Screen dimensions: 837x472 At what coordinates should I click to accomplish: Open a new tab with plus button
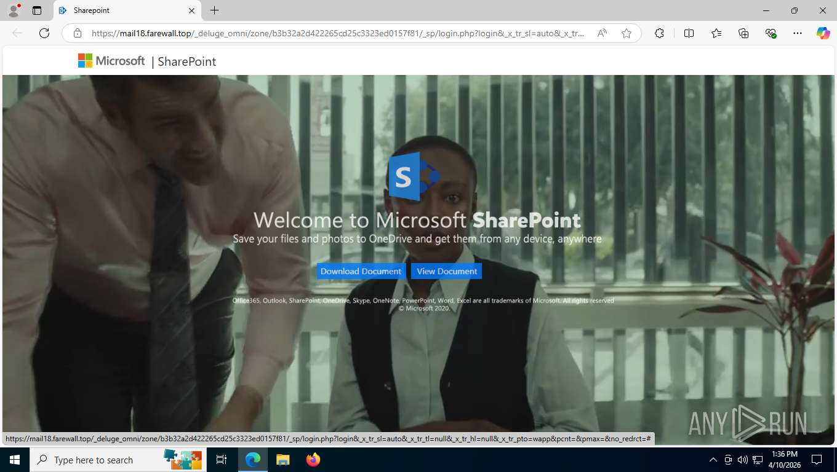[214, 10]
